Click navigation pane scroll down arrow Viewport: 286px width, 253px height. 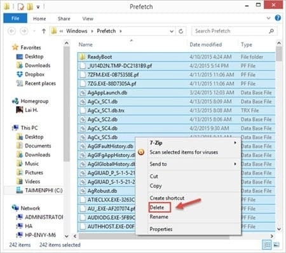[x=67, y=236]
